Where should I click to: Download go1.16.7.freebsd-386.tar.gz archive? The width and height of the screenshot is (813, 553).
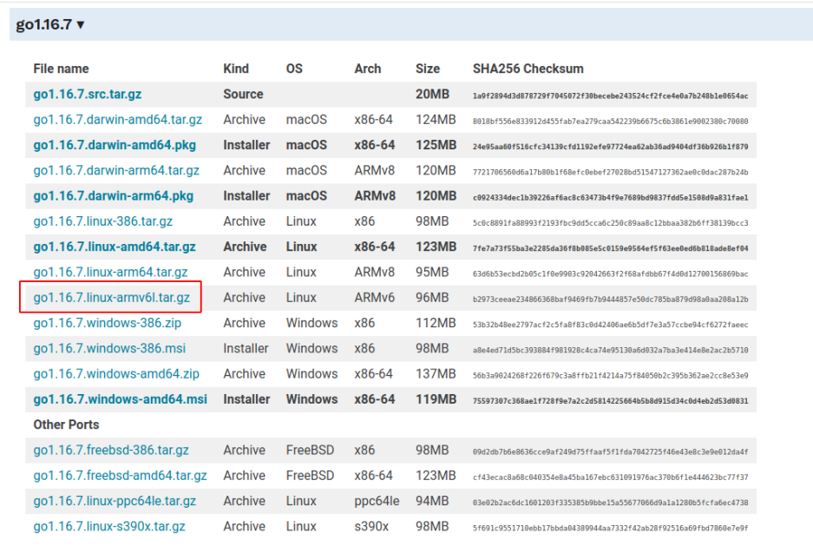pos(111,450)
